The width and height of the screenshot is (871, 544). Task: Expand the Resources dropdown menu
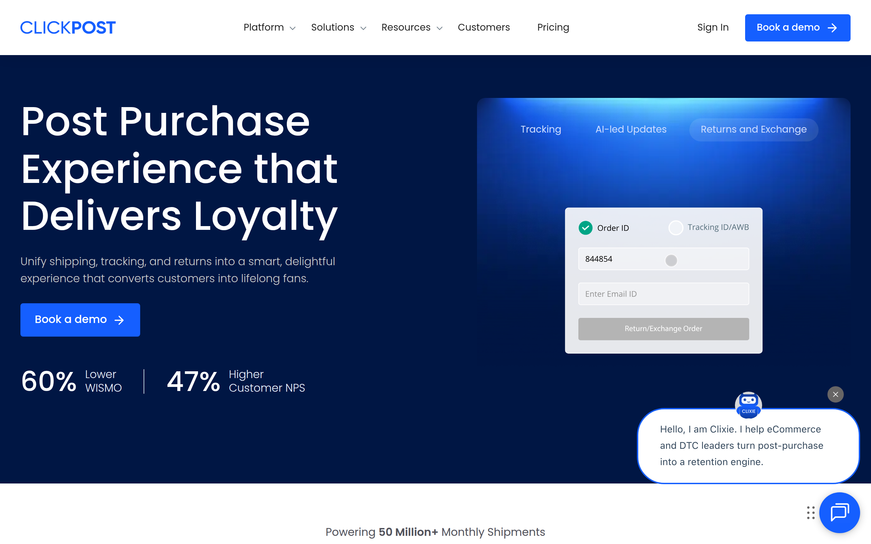click(411, 27)
